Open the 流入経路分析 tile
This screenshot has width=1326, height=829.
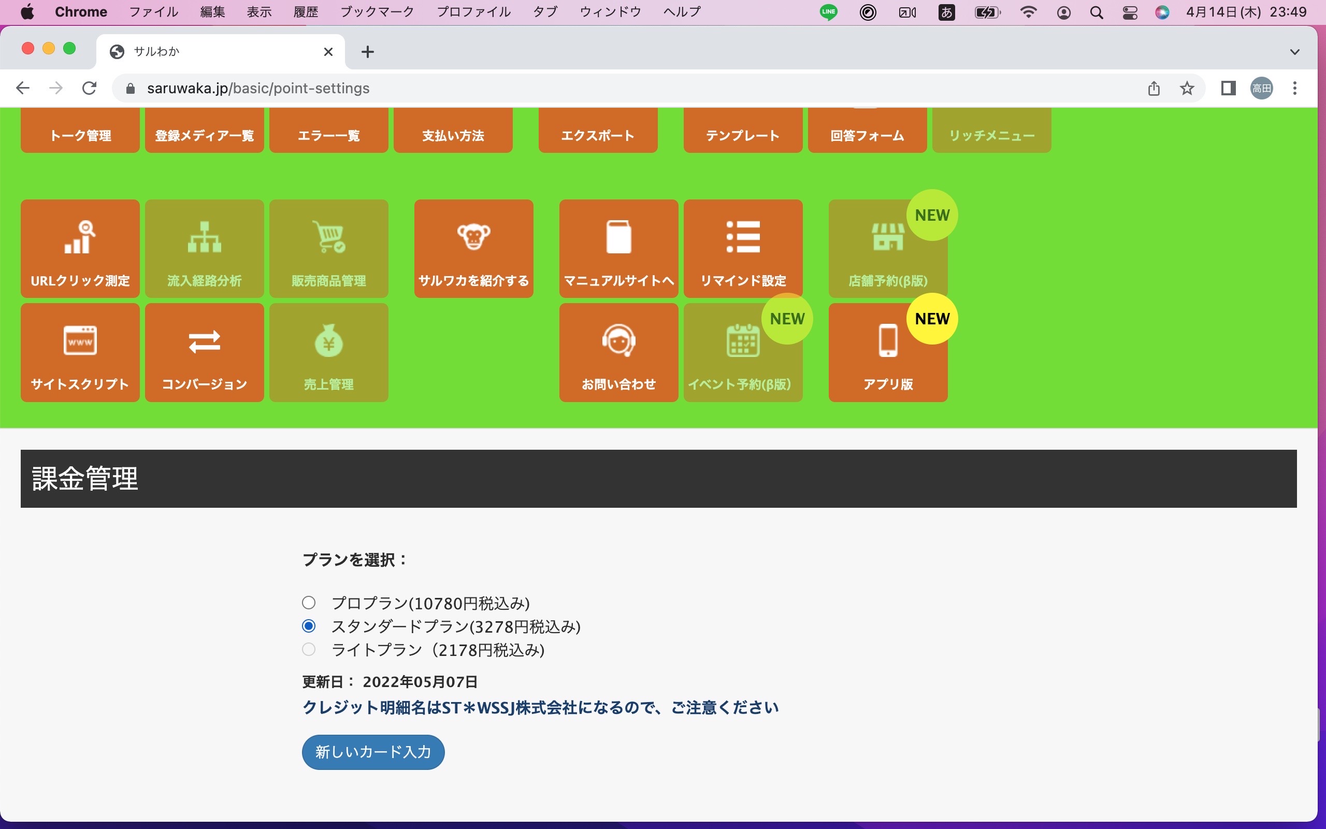205,248
